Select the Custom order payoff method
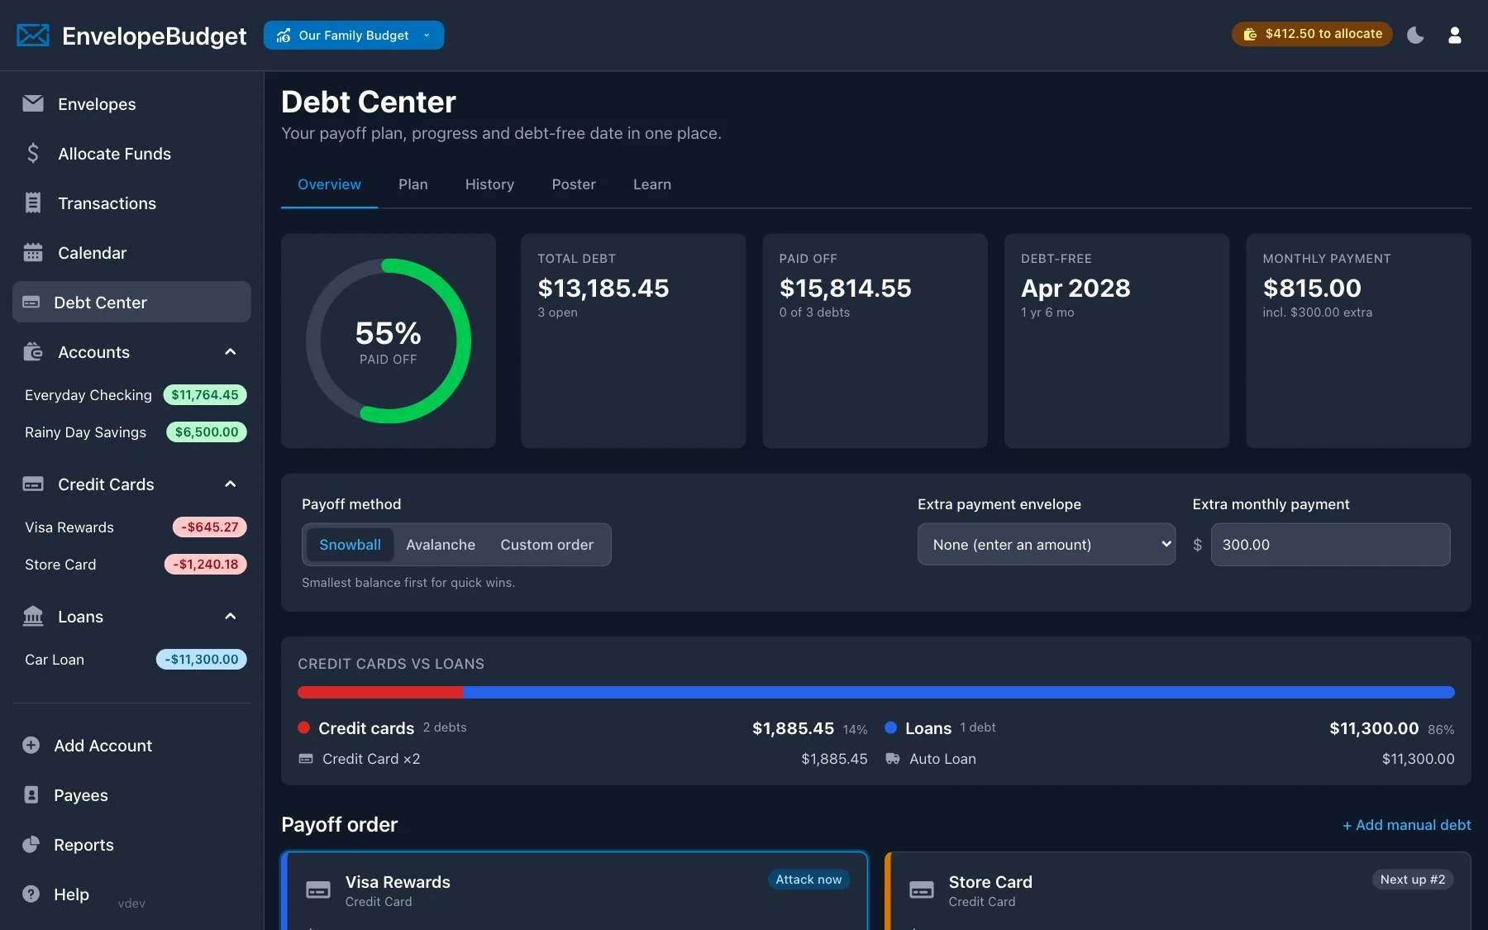Viewport: 1488px width, 930px height. 546,545
